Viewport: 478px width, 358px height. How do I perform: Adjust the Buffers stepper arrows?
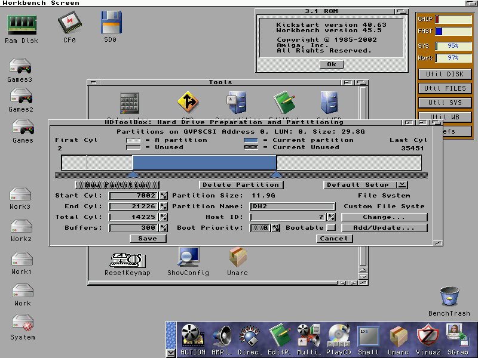point(163,228)
